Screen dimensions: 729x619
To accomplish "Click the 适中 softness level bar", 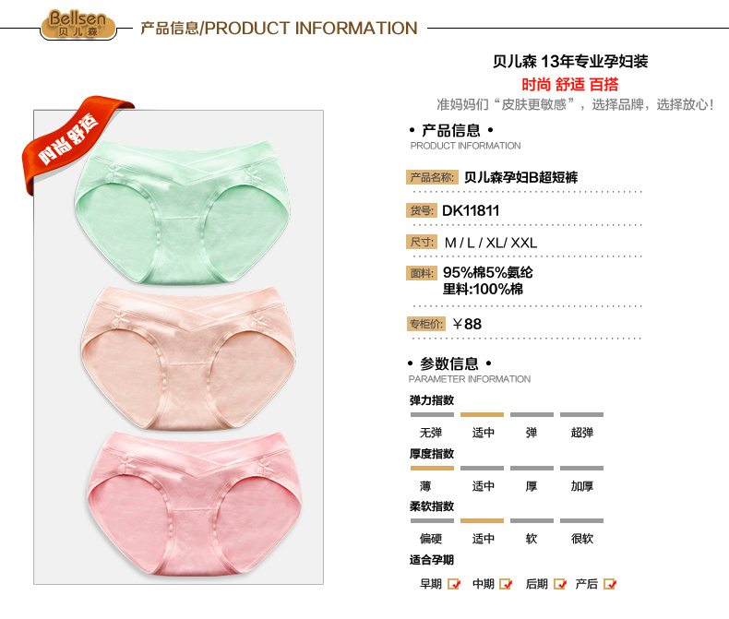I will 482,520.
